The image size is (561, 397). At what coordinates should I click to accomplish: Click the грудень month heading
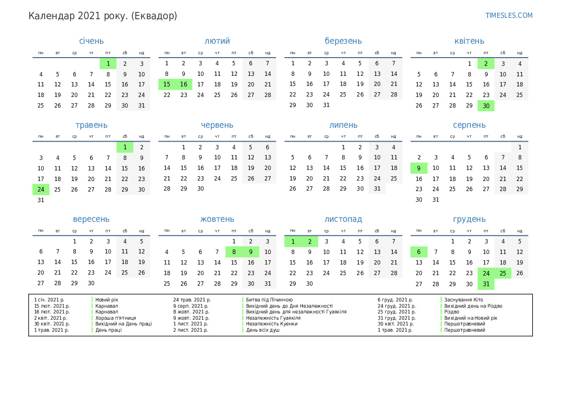469,219
